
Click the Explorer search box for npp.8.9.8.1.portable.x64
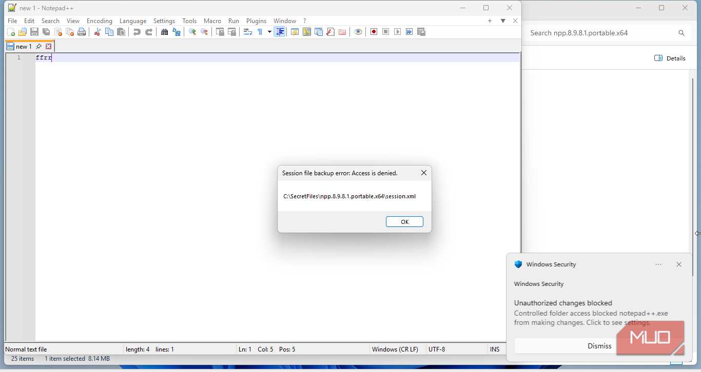607,33
